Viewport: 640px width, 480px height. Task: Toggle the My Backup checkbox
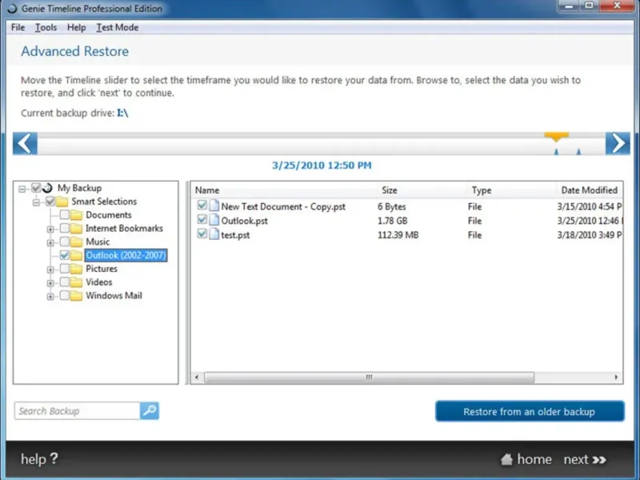coord(36,188)
